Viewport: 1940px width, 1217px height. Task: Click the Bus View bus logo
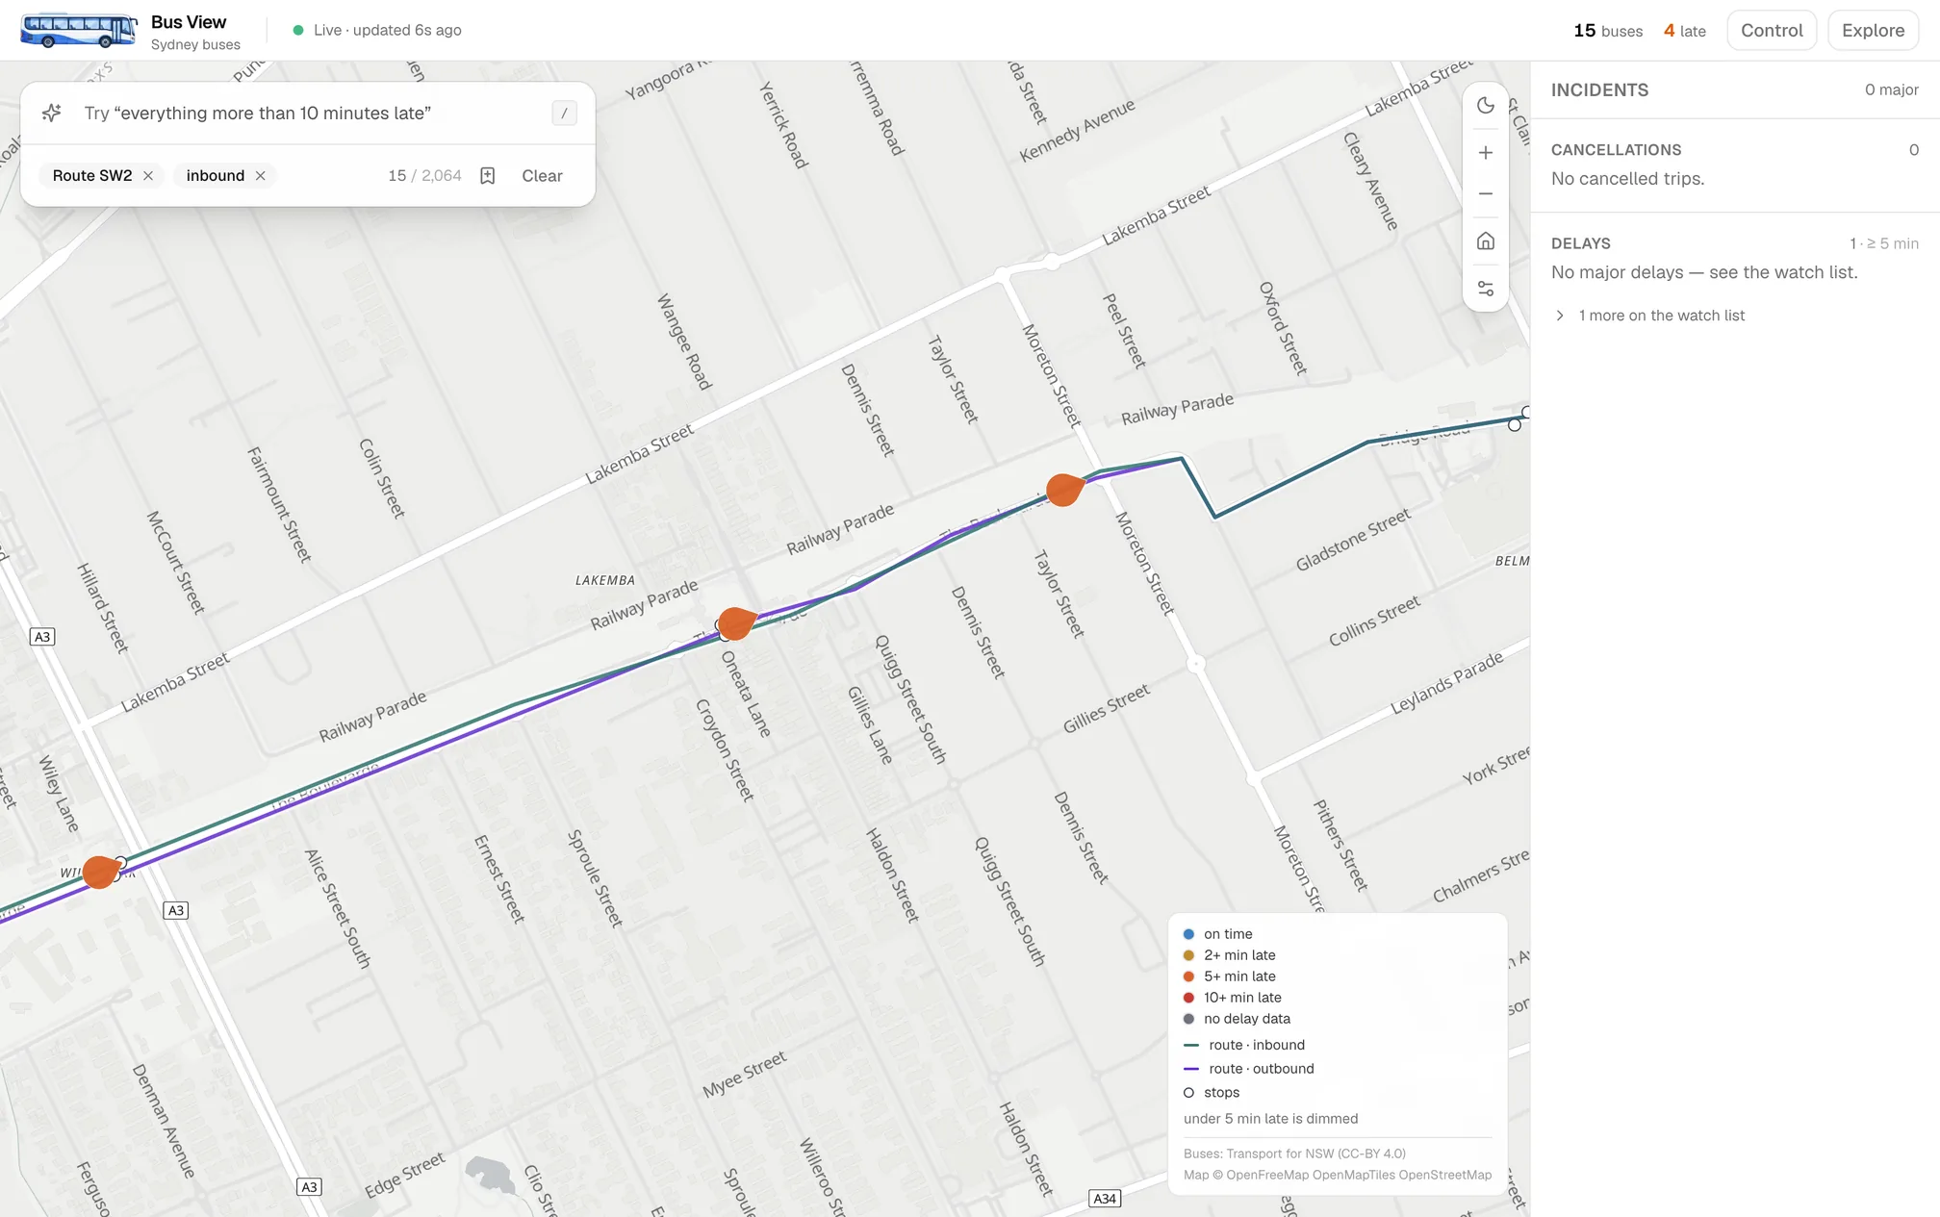[x=79, y=30]
